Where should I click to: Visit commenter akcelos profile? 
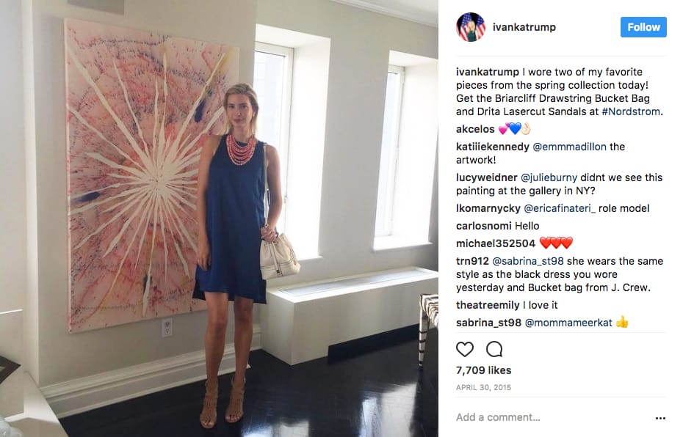tap(475, 129)
